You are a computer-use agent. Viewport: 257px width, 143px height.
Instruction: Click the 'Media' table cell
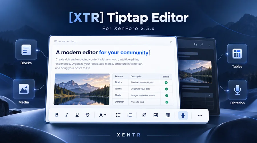[118, 95]
